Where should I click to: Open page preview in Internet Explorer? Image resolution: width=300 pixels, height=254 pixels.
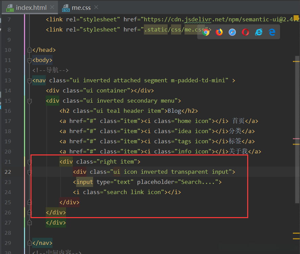(259, 32)
